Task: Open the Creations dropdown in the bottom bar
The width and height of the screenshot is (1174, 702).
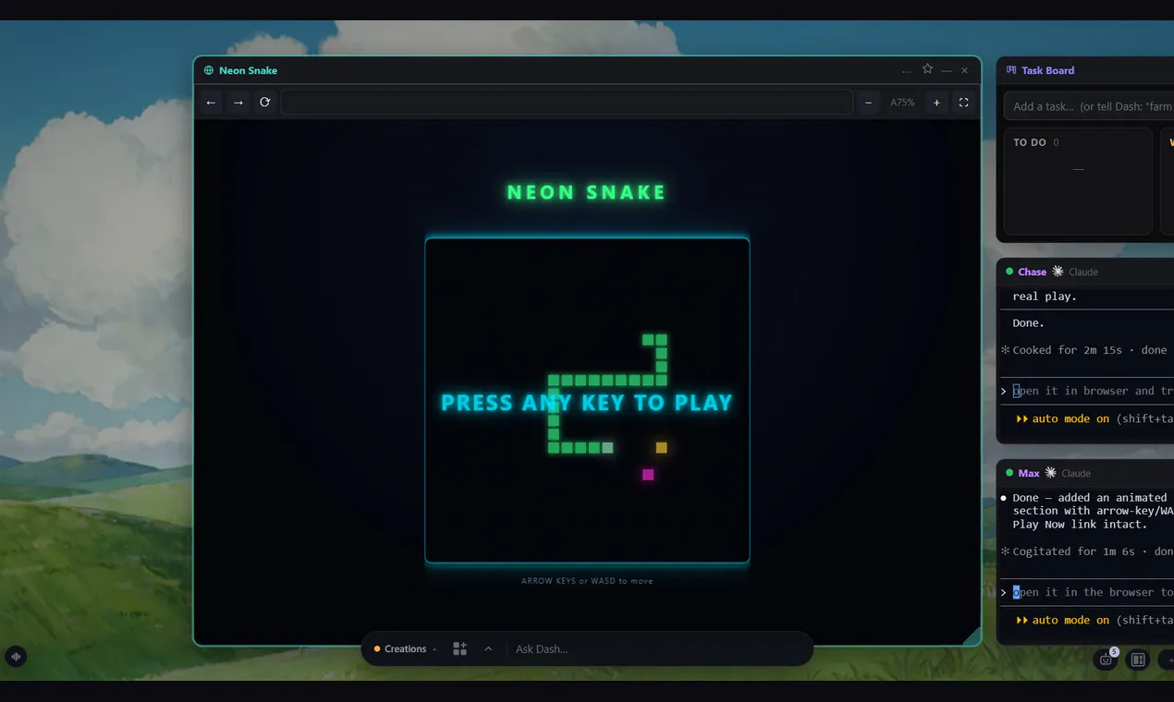Action: [405, 649]
